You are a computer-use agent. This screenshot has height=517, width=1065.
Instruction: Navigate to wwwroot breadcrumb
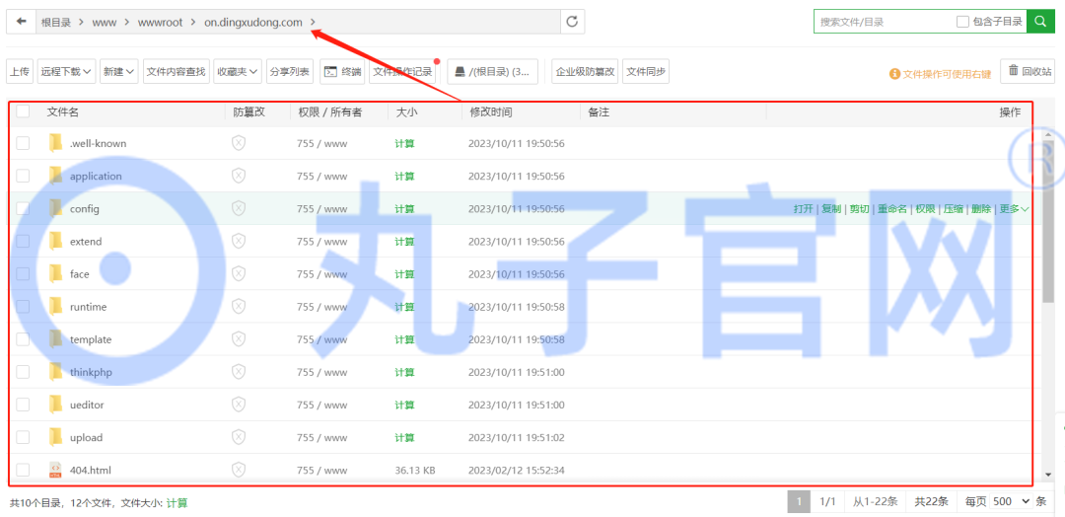point(161,22)
